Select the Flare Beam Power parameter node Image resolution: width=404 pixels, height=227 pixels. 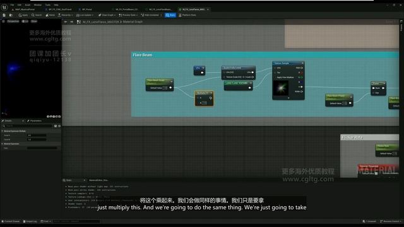coord(339,100)
